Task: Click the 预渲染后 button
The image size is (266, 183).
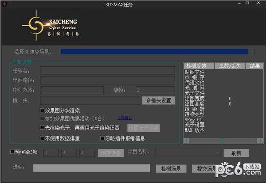Action: coord(111,153)
